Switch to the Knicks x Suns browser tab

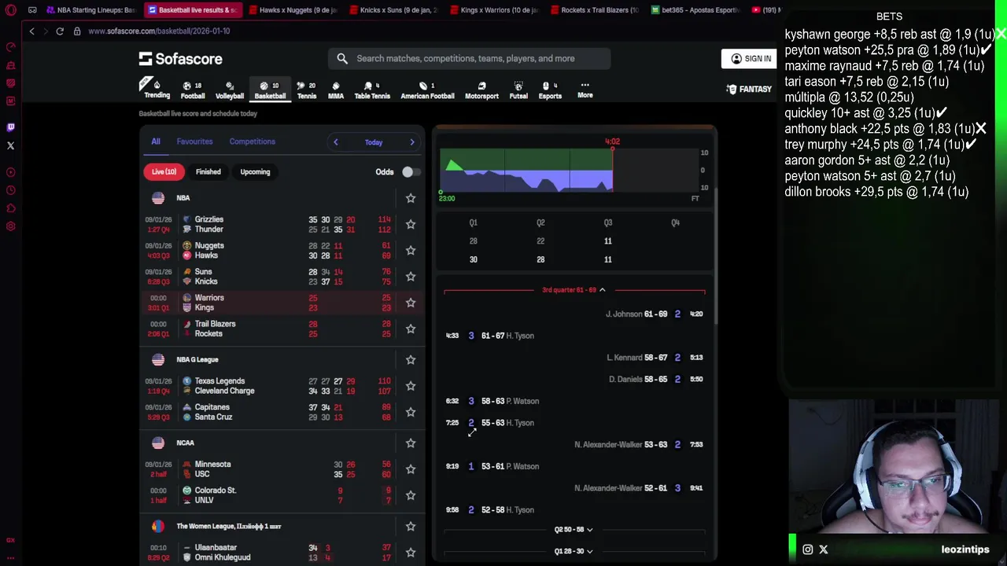[x=393, y=9]
